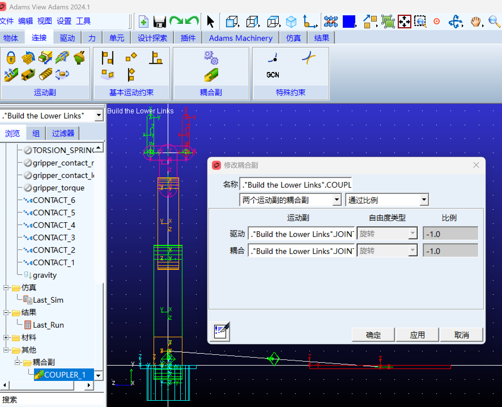The image size is (502, 407).
Task: Click the 驱动 joint input field
Action: tap(301, 234)
